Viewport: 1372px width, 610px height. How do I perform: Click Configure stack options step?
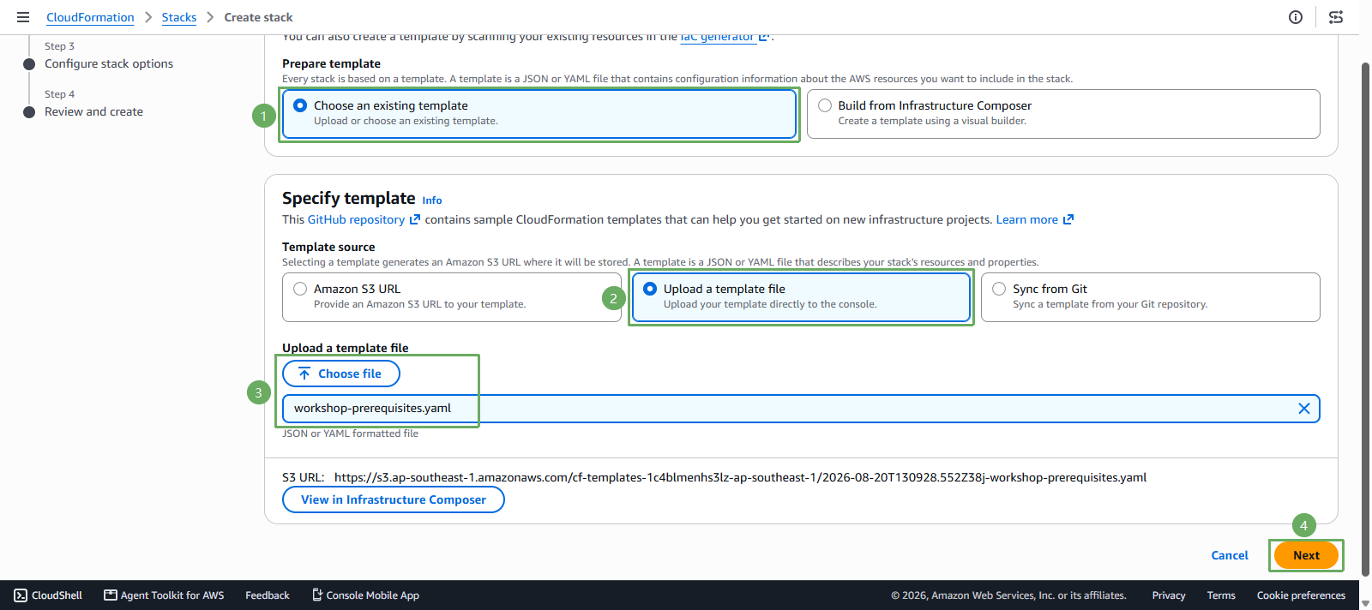click(109, 63)
